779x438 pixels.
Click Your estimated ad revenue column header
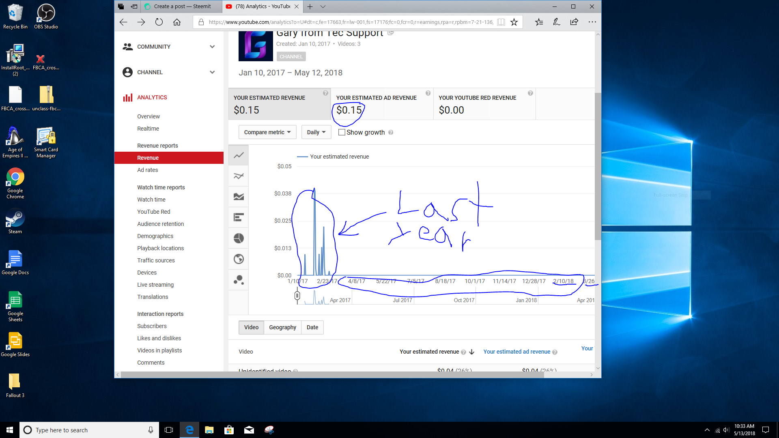[x=516, y=352]
